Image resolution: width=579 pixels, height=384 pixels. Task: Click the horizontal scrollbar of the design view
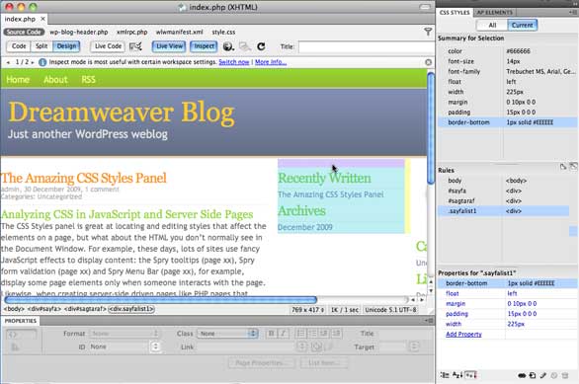coord(160,299)
